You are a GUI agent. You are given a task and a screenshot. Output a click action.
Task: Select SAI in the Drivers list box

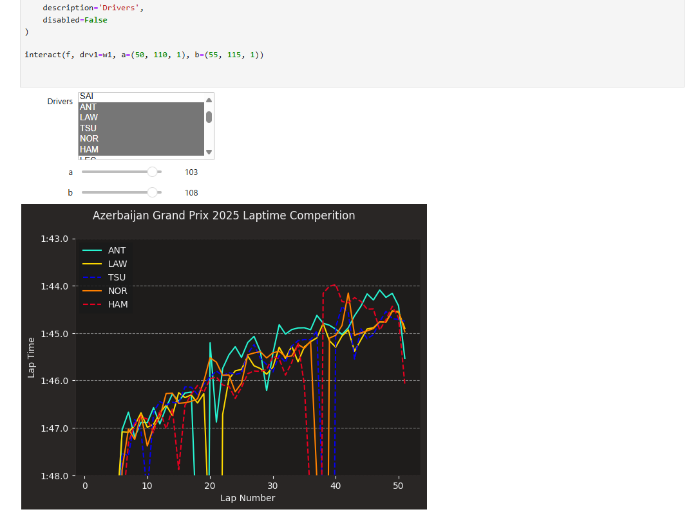click(141, 96)
